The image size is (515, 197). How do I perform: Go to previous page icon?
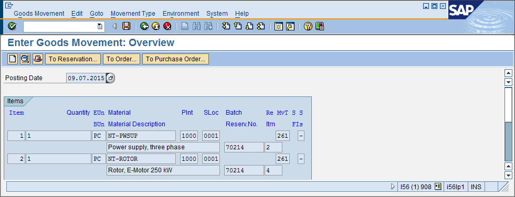[237, 26]
